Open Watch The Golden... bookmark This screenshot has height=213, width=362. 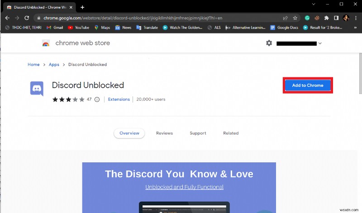tap(182, 28)
